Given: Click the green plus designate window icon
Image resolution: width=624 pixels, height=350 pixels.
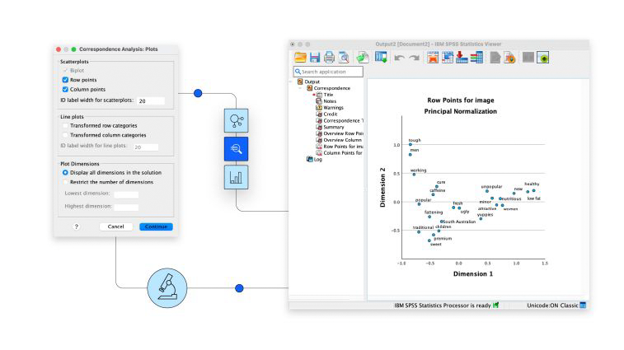Looking at the screenshot, I should tap(543, 58).
